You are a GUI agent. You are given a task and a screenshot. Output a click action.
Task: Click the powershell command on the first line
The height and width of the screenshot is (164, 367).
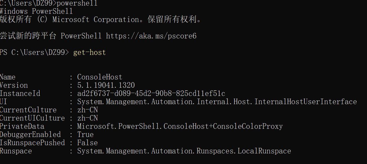[77, 4]
